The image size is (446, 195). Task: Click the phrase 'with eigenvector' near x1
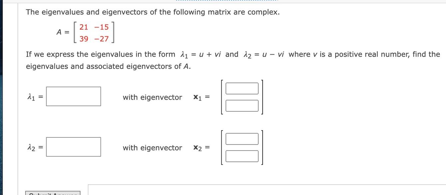152,97
